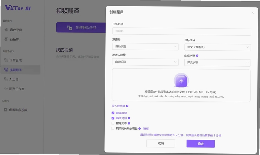Open the 说话人数量 dropdown
Screen dimensions: 260x155
tap(145, 62)
